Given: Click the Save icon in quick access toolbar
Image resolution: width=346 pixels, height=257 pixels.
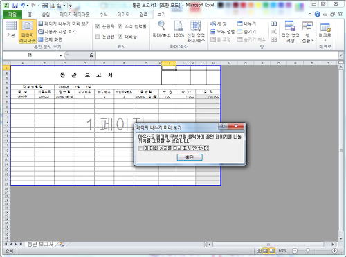Looking at the screenshot, I should (x=15, y=6).
